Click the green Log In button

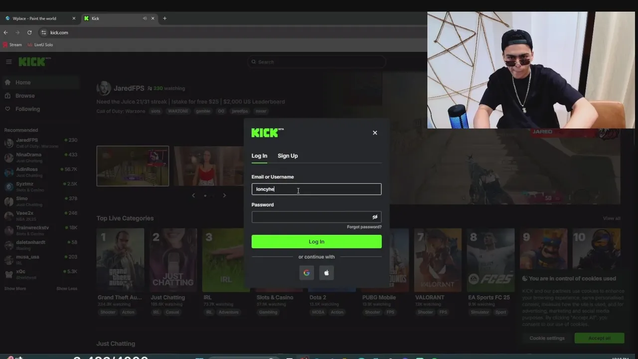point(317,241)
